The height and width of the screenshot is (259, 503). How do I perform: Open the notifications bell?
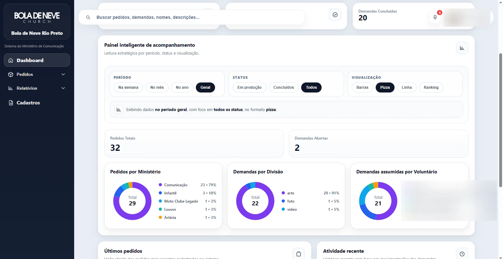[435, 17]
